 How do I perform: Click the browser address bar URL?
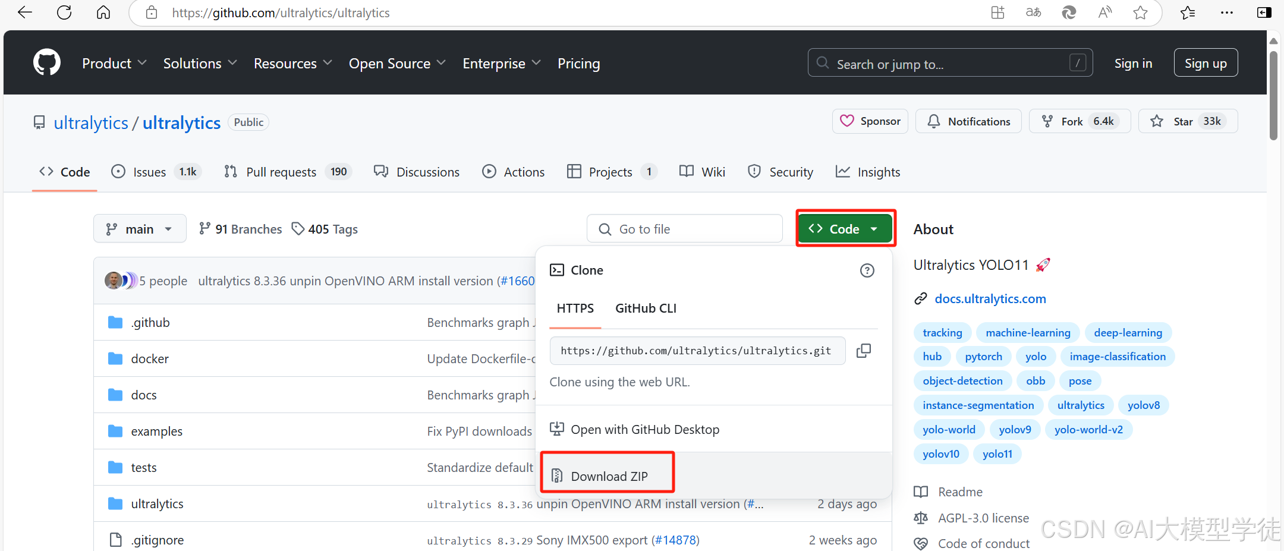click(x=281, y=12)
